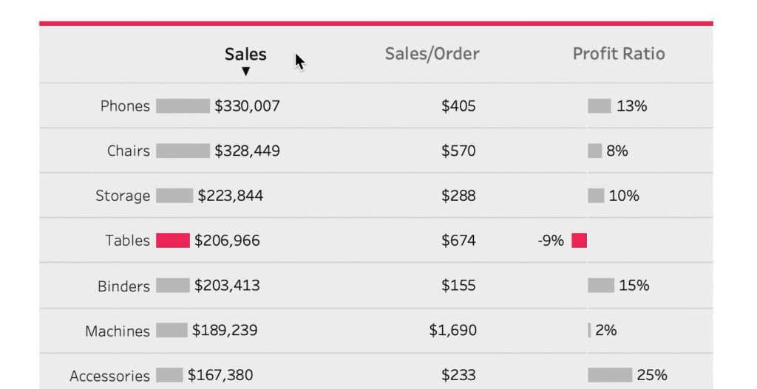Sort by the Sales/Order column header
Screen dimensions: 757x389
(432, 54)
